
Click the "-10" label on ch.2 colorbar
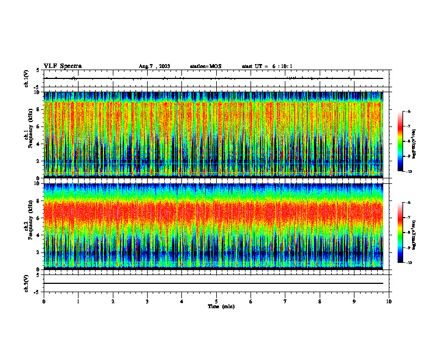[x=409, y=263]
